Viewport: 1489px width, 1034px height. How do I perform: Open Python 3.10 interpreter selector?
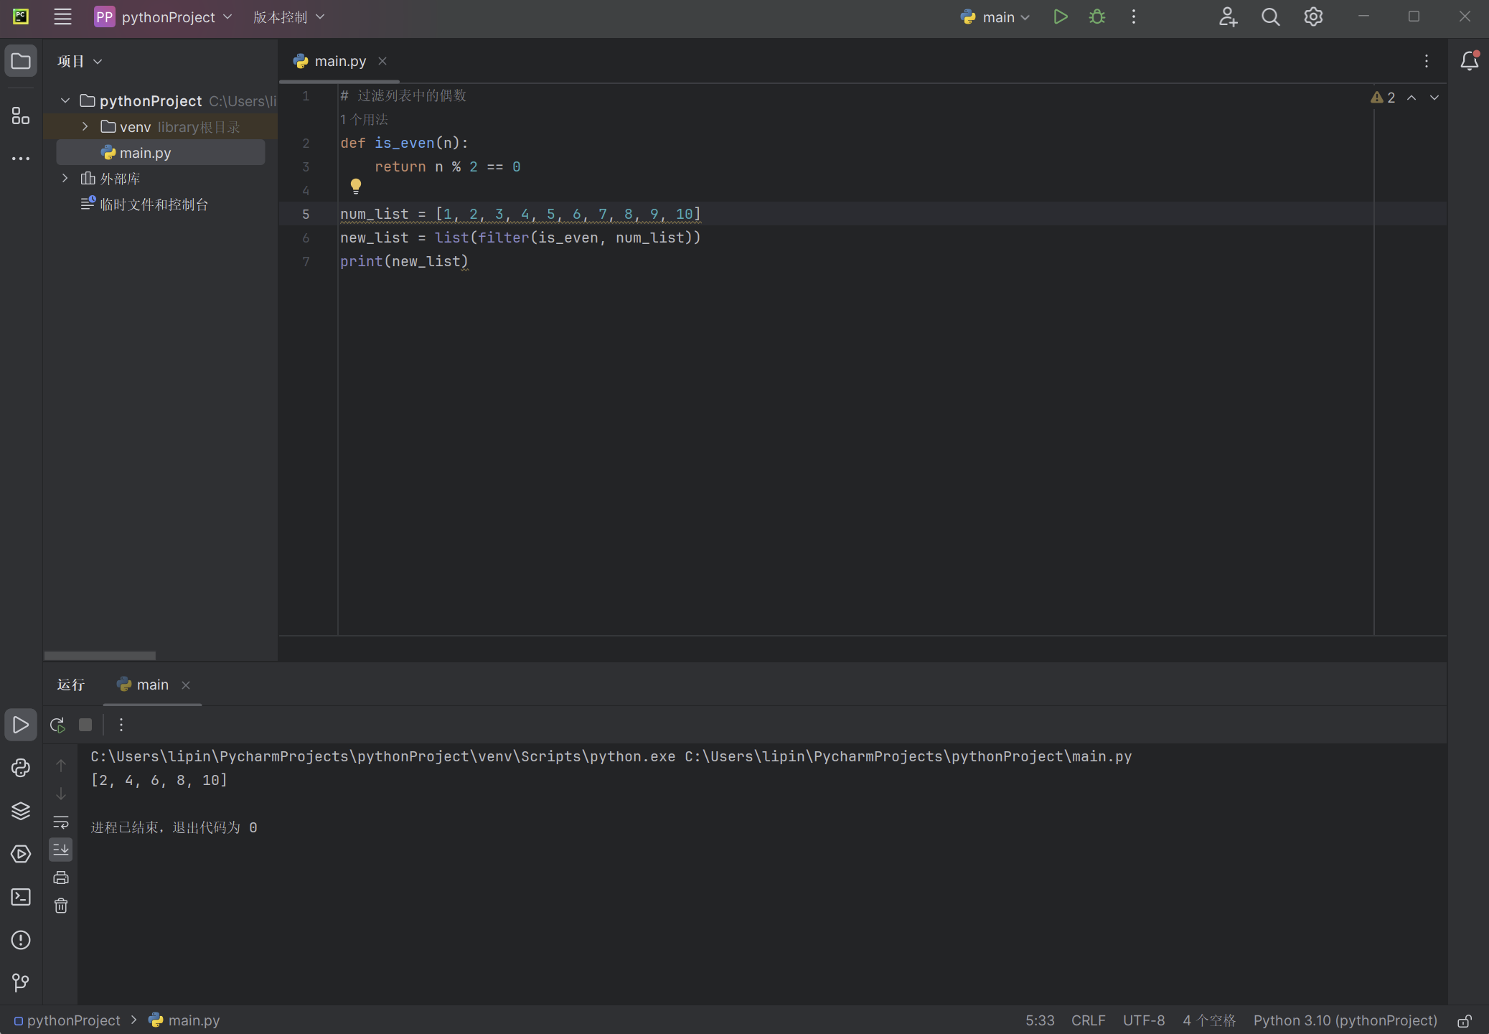click(1345, 1020)
